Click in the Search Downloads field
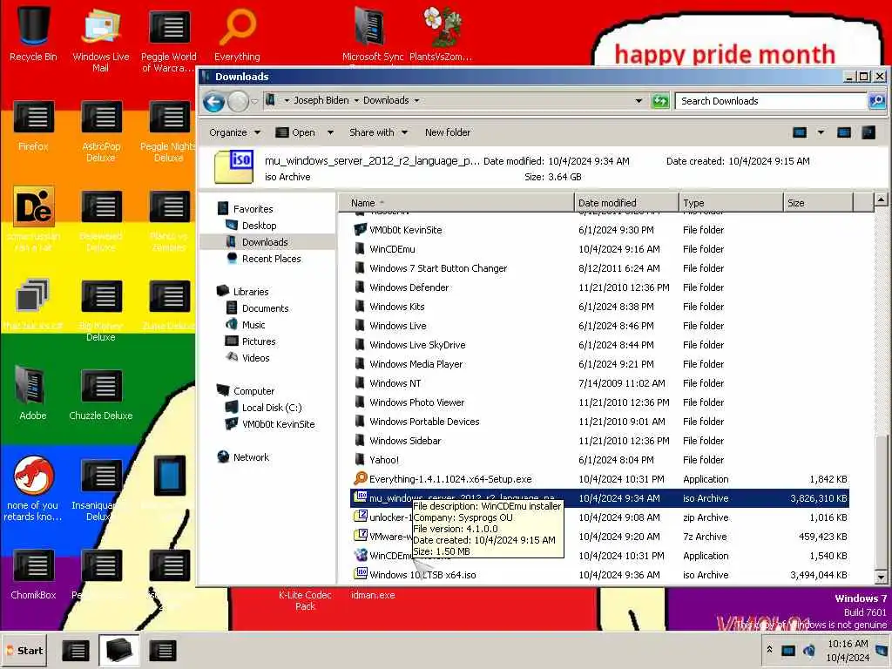This screenshot has height=669, width=892. [771, 101]
